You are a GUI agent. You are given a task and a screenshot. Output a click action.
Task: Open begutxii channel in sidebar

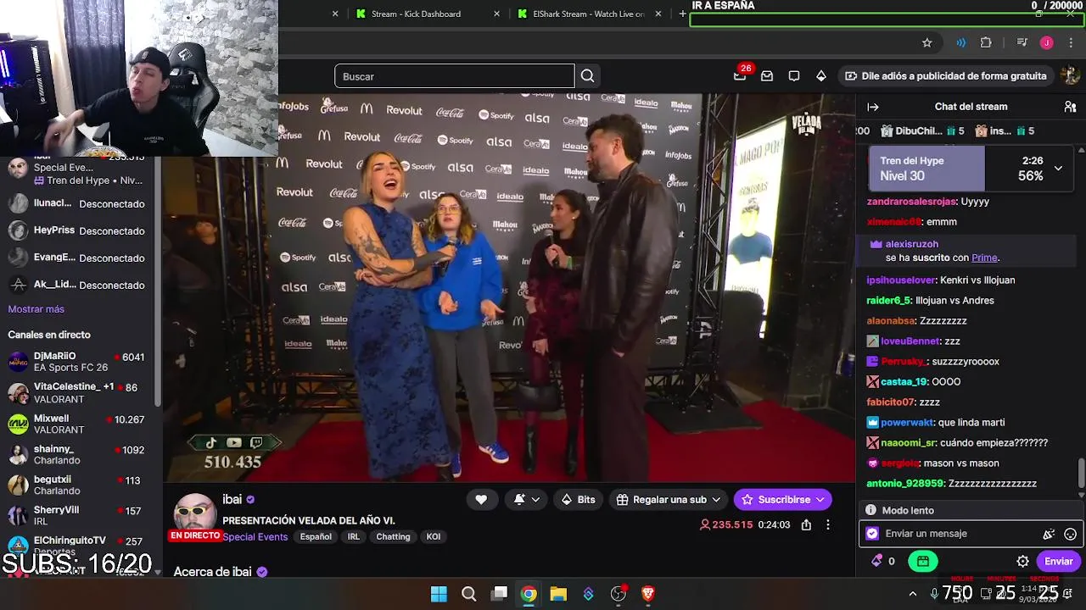pos(77,485)
